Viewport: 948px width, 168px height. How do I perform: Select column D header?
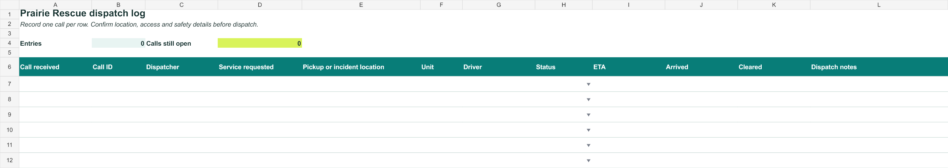(260, 5)
